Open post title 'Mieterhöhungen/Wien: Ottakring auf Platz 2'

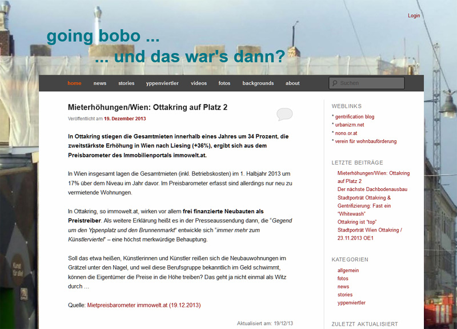pos(147,107)
